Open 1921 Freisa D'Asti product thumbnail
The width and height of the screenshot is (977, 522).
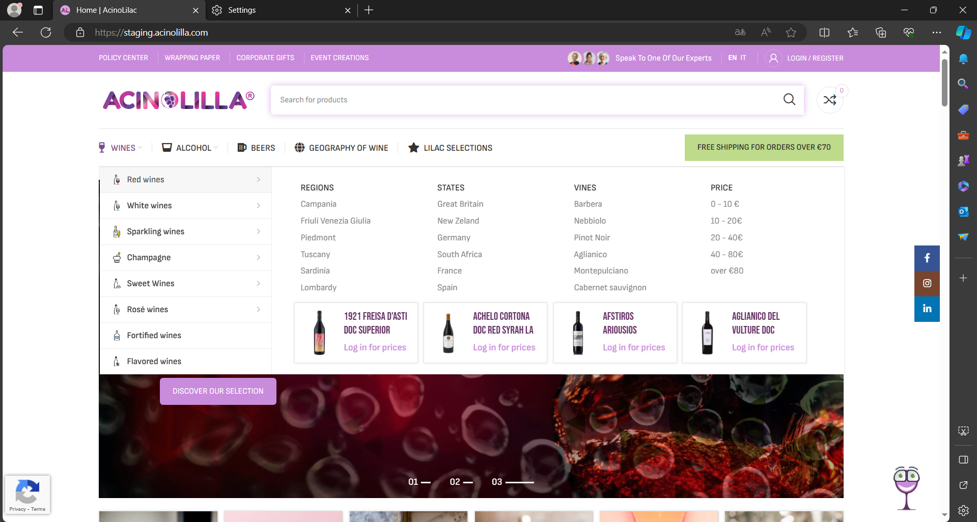tap(319, 333)
